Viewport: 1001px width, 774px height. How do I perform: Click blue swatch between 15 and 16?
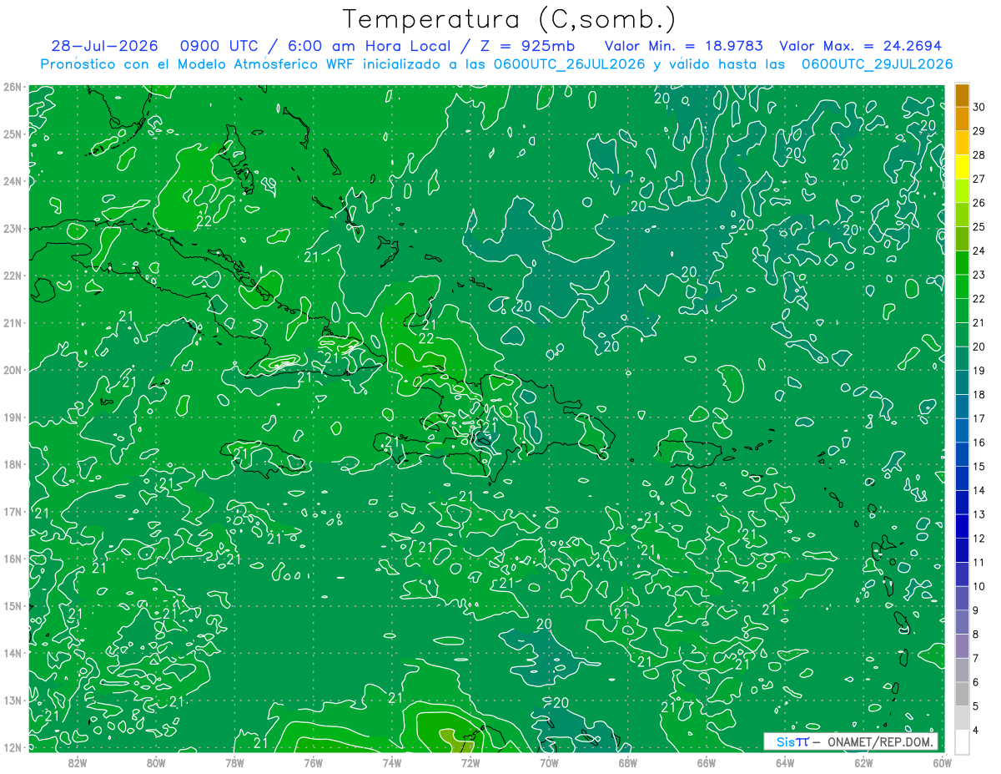pyautogui.click(x=962, y=455)
